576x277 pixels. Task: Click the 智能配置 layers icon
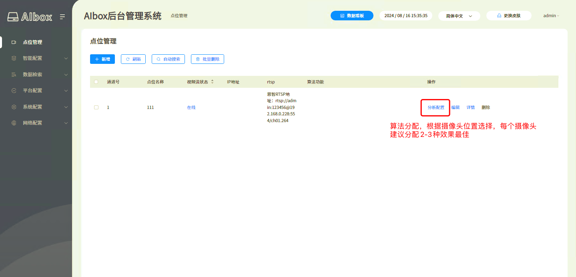14,58
